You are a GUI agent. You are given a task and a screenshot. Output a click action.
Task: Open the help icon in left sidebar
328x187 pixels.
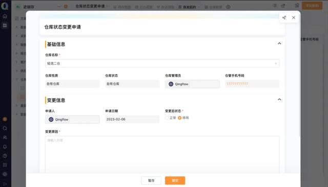pos(5,156)
